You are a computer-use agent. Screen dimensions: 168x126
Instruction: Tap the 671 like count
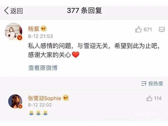[148, 29]
